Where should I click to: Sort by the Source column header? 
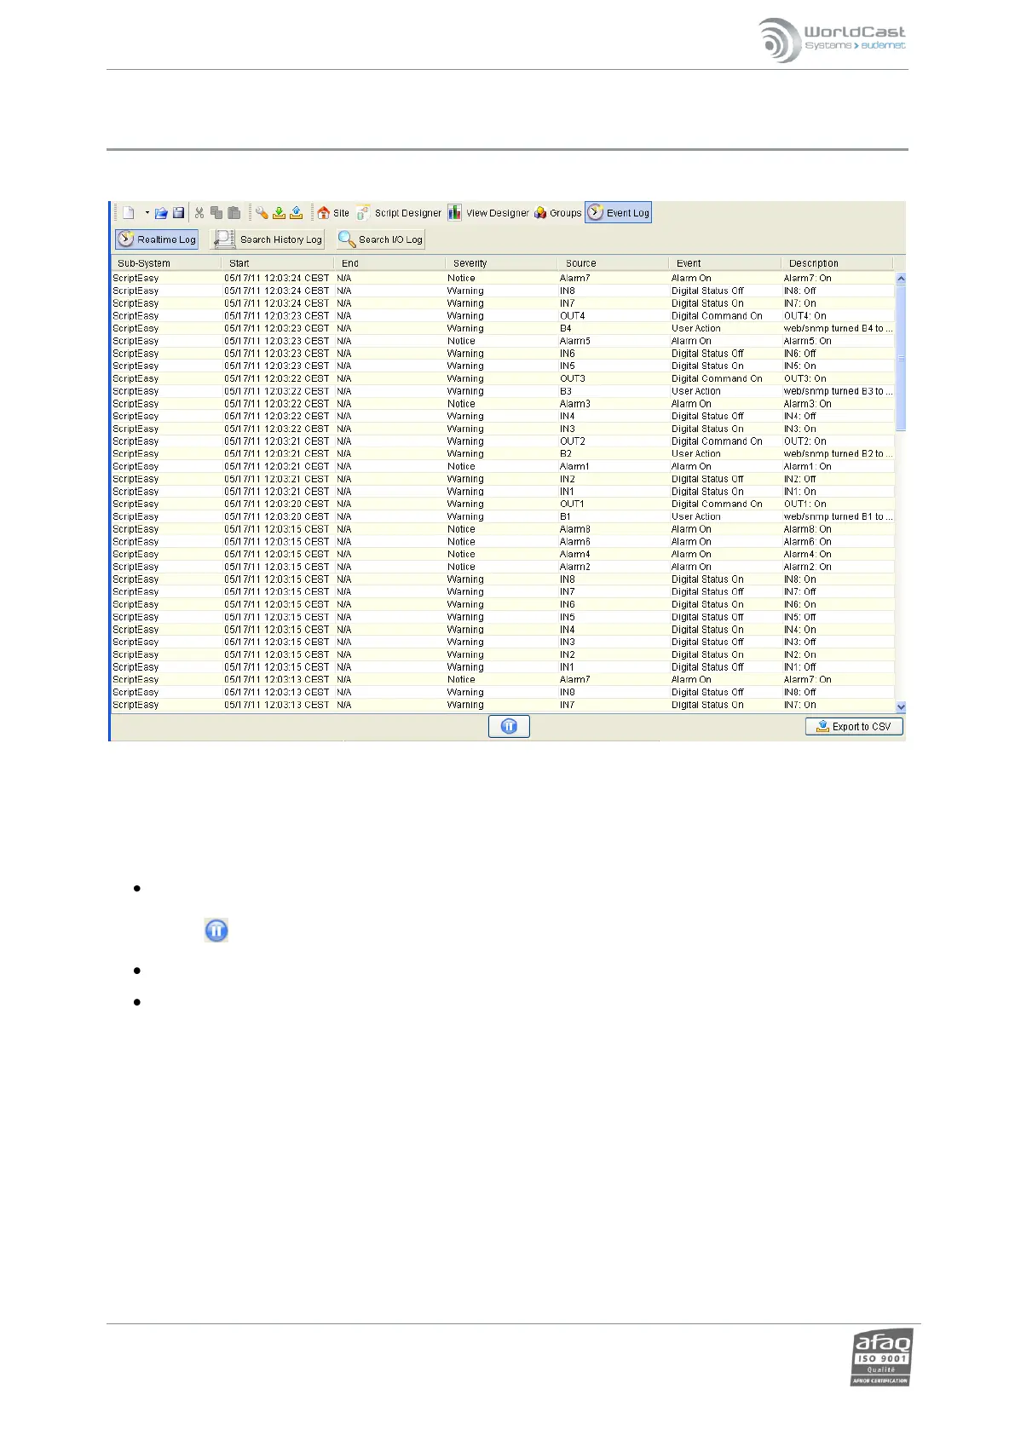click(x=612, y=263)
